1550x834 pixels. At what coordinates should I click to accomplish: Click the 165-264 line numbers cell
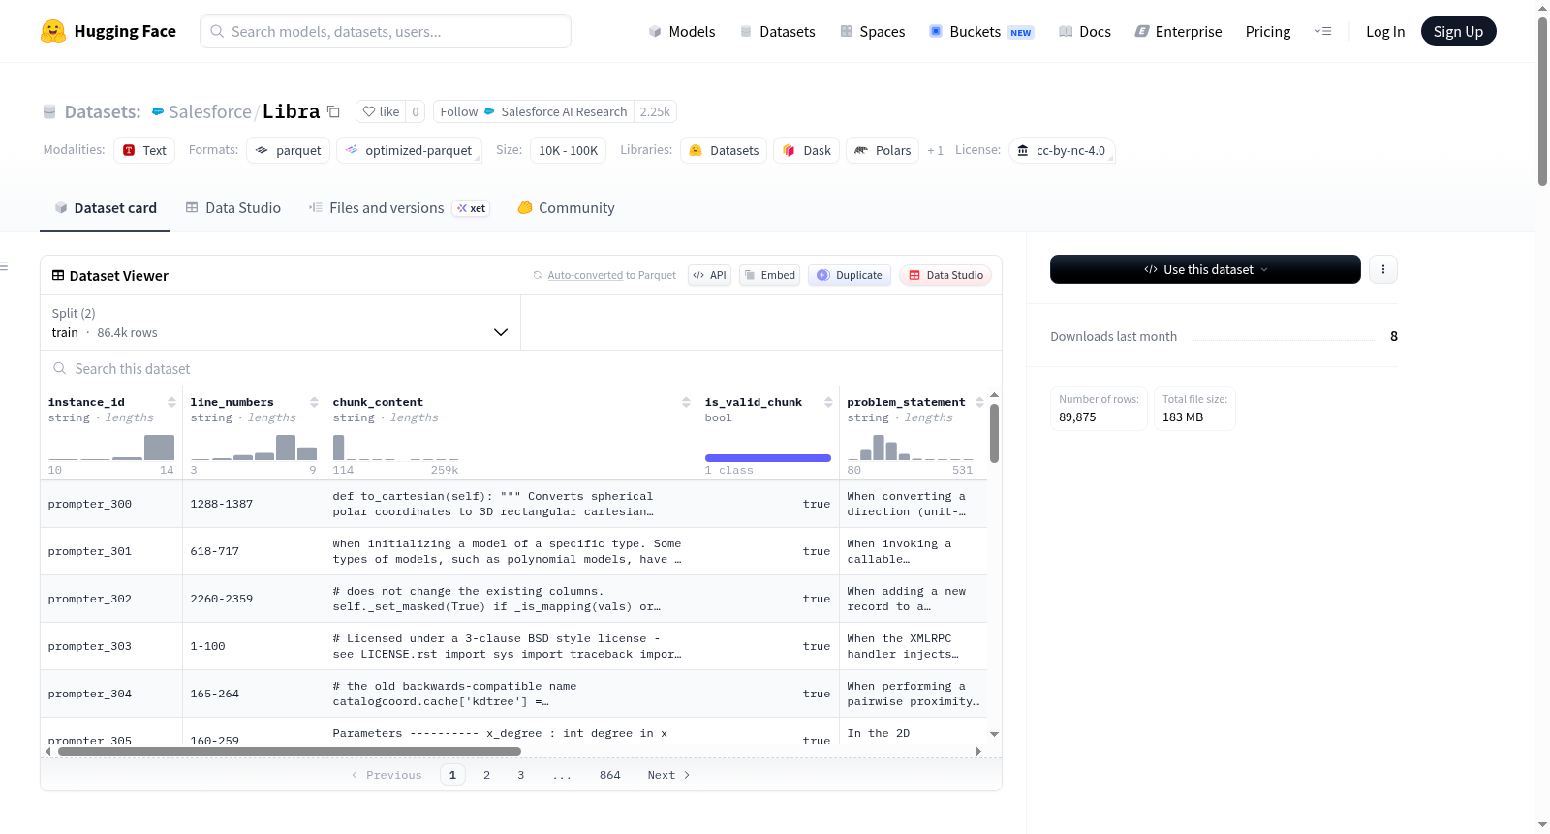click(254, 694)
